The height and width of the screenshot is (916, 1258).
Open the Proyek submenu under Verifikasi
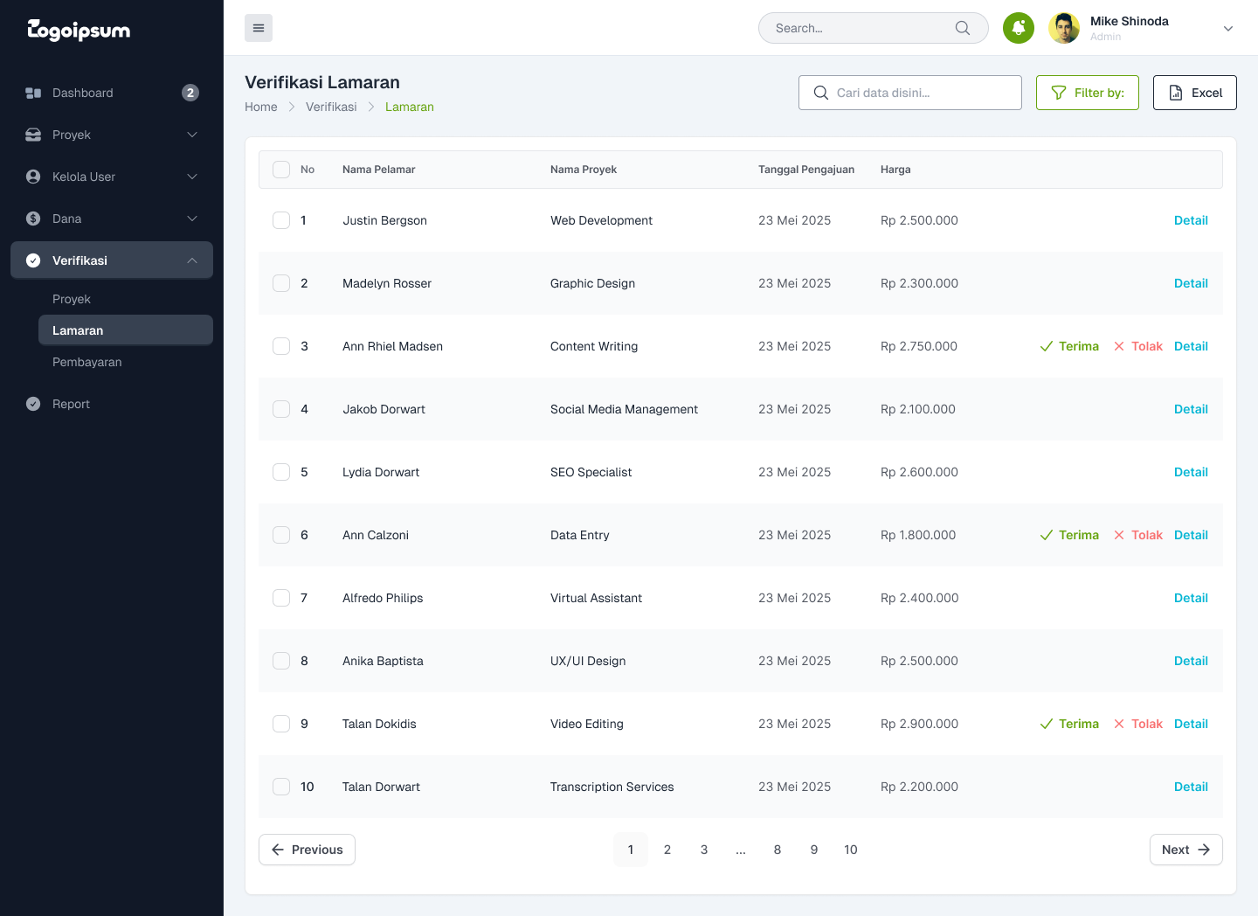[x=72, y=299]
